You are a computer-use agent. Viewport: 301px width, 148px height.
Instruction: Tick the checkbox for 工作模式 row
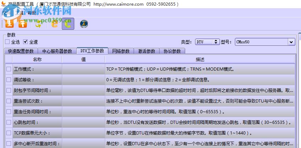point(9,69)
